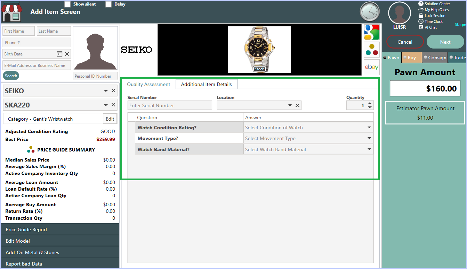Decrease the Quantity value
Image resolution: width=467 pixels, height=269 pixels.
point(370,107)
